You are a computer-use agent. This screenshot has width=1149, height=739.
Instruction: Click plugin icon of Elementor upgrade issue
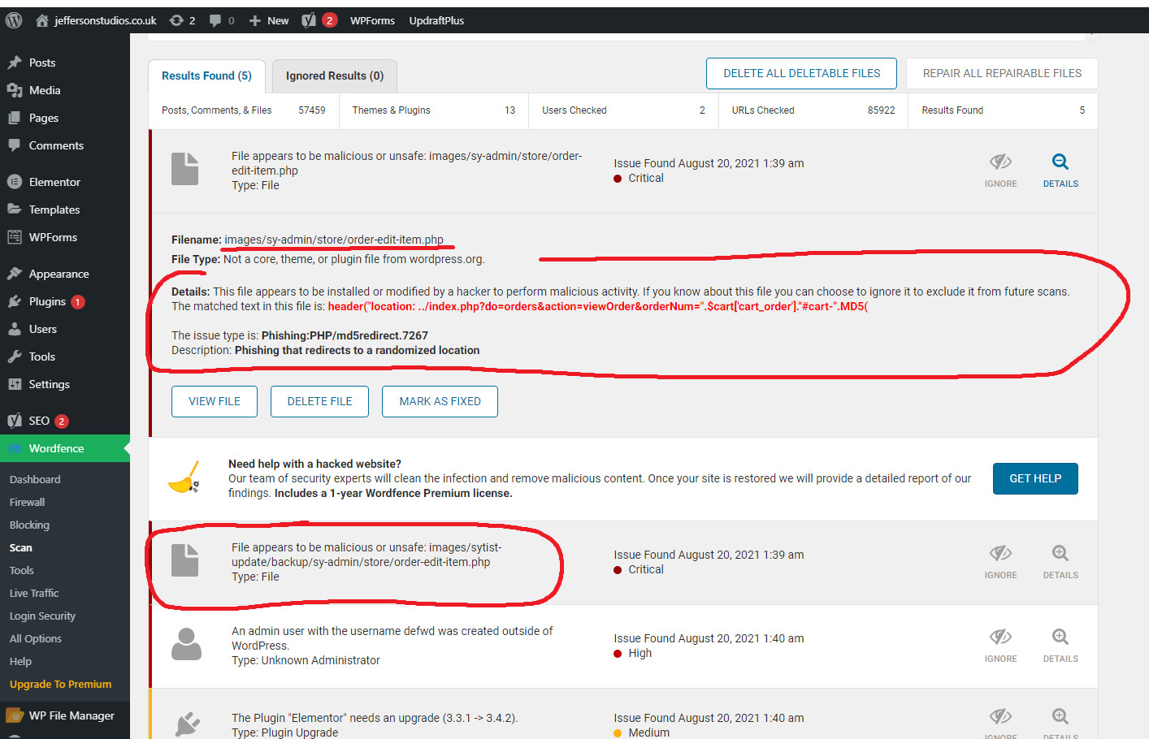click(187, 724)
